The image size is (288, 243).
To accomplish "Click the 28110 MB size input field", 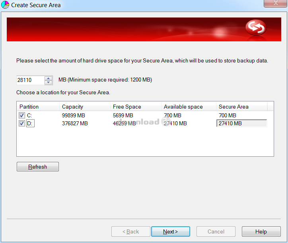I will point(30,80).
